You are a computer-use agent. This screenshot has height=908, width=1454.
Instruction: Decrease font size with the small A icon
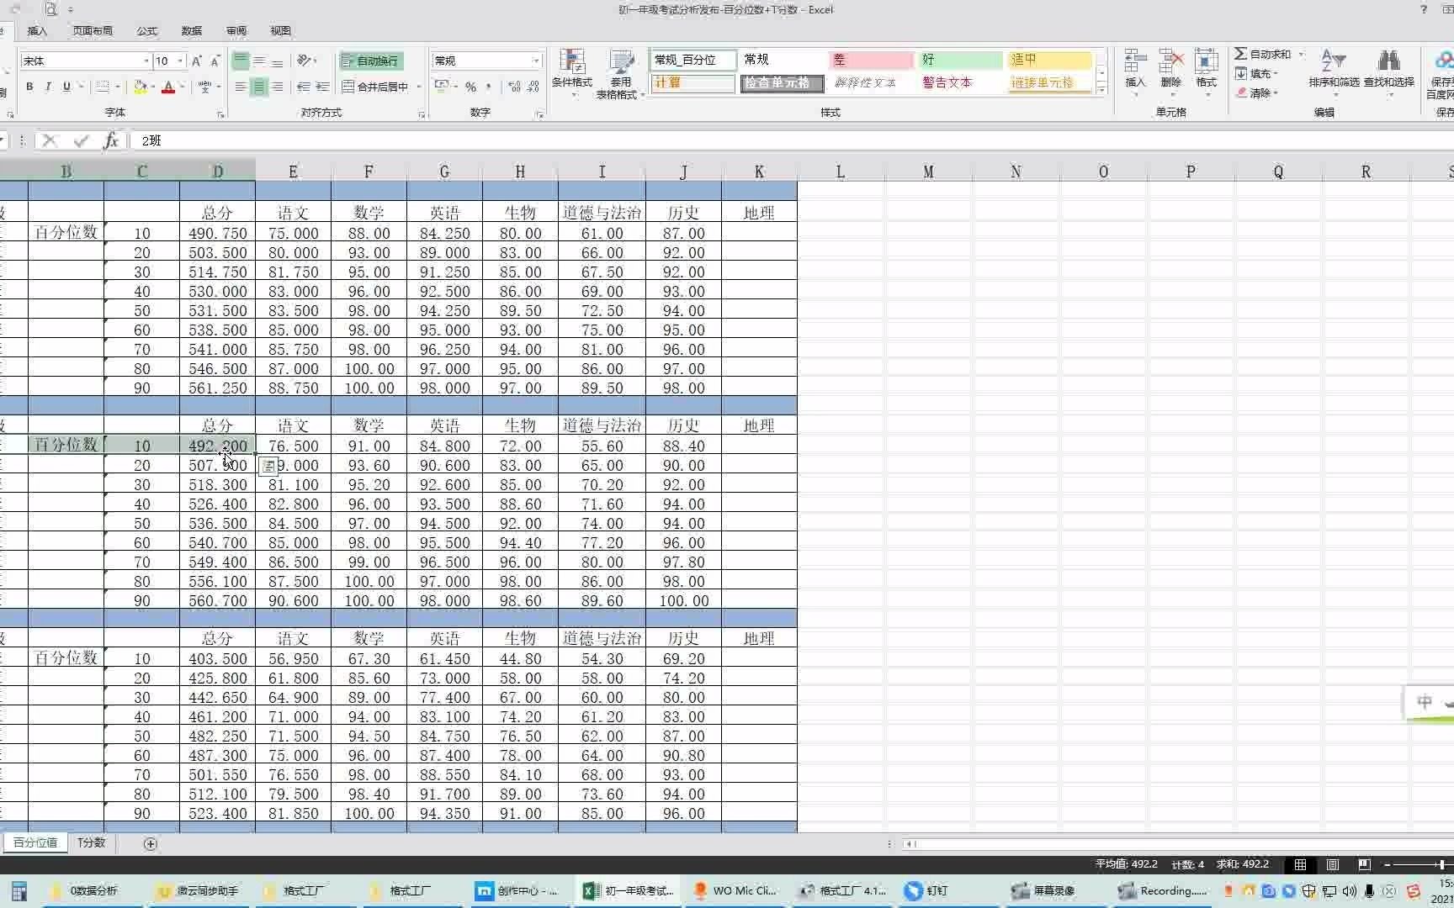[x=215, y=61]
